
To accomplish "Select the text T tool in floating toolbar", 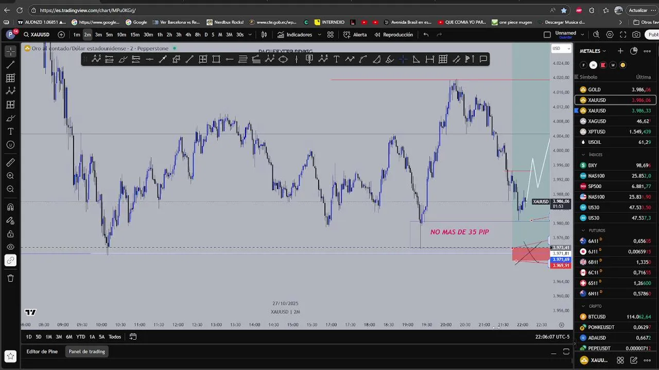I will click(x=336, y=59).
